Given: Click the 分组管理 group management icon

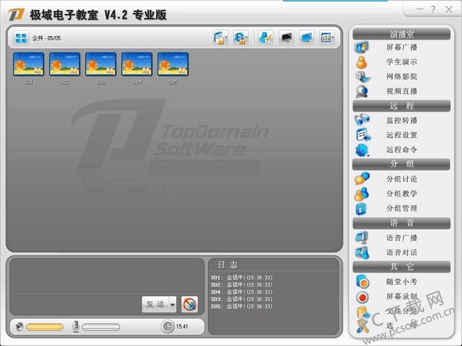Looking at the screenshot, I should tap(361, 208).
